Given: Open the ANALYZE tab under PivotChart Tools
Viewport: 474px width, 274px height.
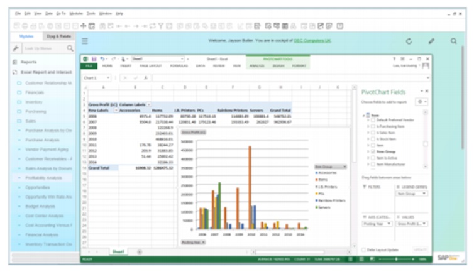Looking at the screenshot, I should coord(256,65).
